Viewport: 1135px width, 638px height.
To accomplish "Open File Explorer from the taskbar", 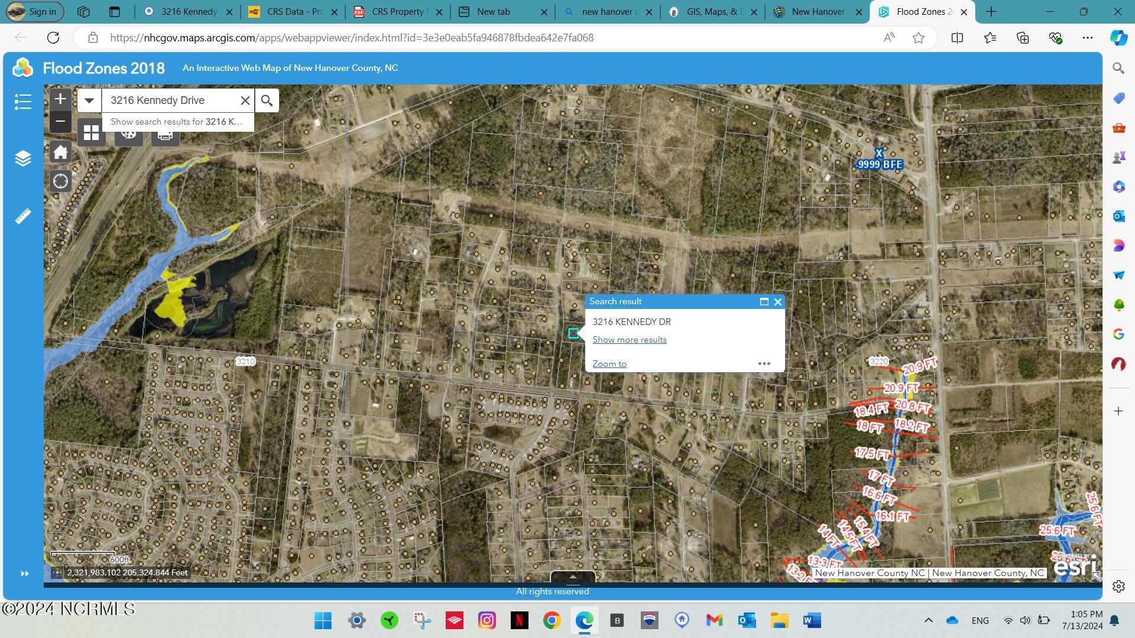I will coord(779,620).
